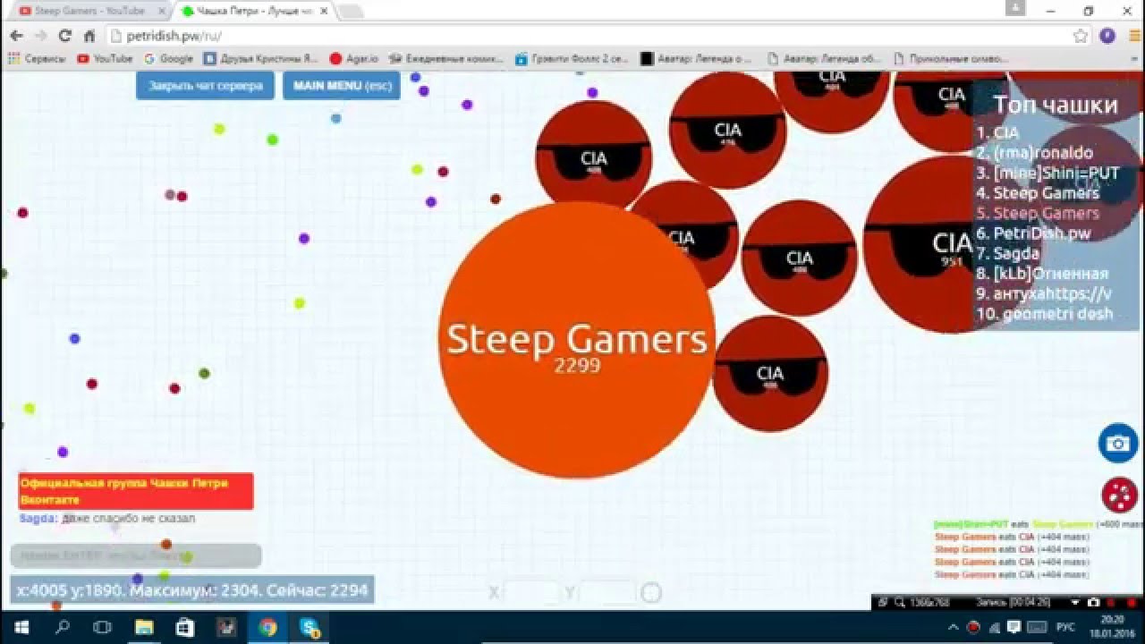Click Официальная группа Чашки Петри Вконтакте banner
The height and width of the screenshot is (644, 1145).
coord(136,491)
